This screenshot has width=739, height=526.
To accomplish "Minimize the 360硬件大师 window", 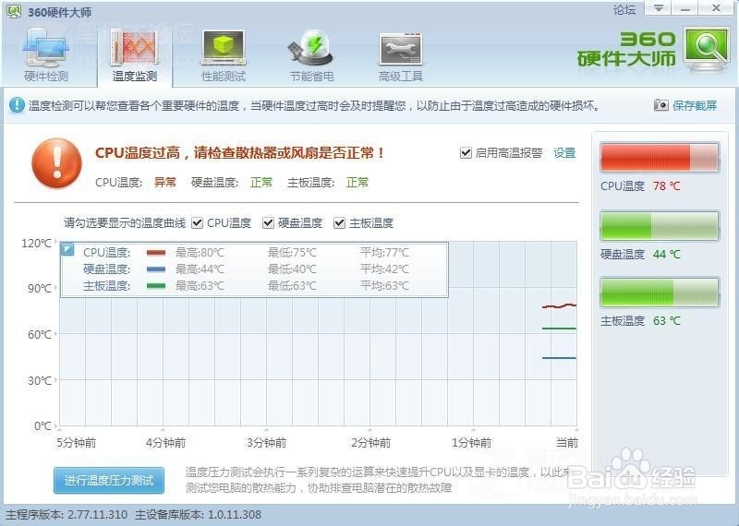I will click(x=685, y=8).
